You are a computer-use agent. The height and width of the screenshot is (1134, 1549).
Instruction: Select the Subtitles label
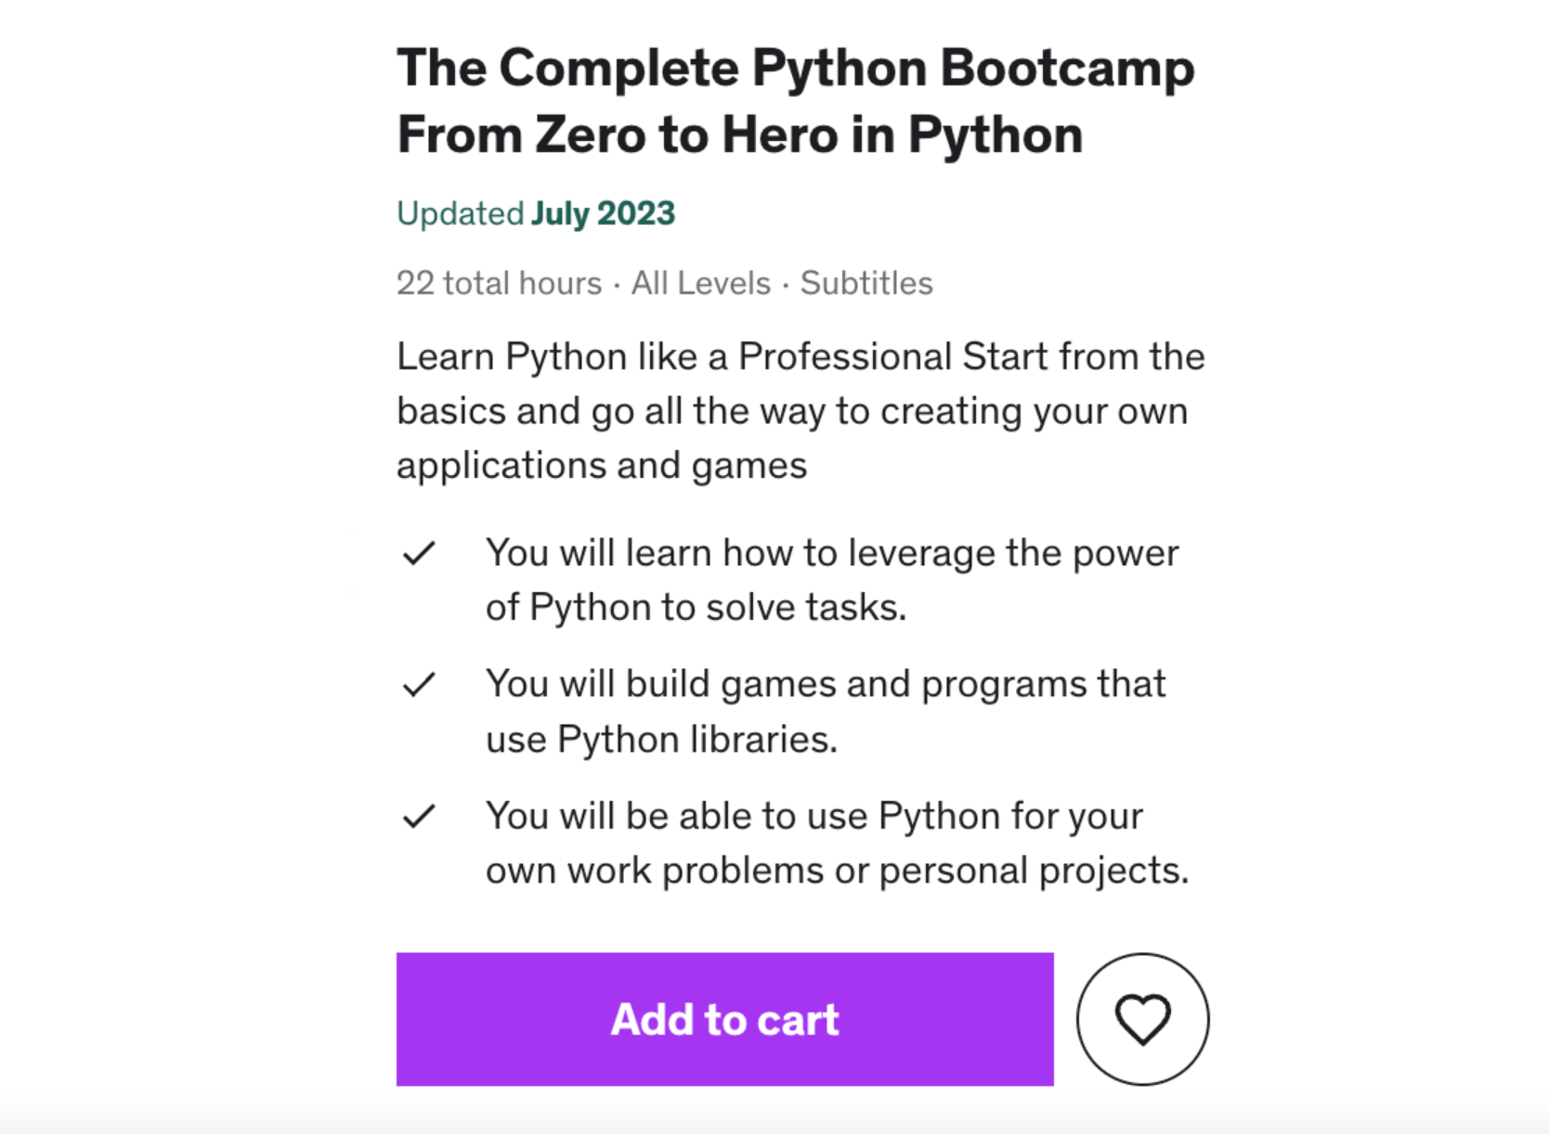(866, 283)
